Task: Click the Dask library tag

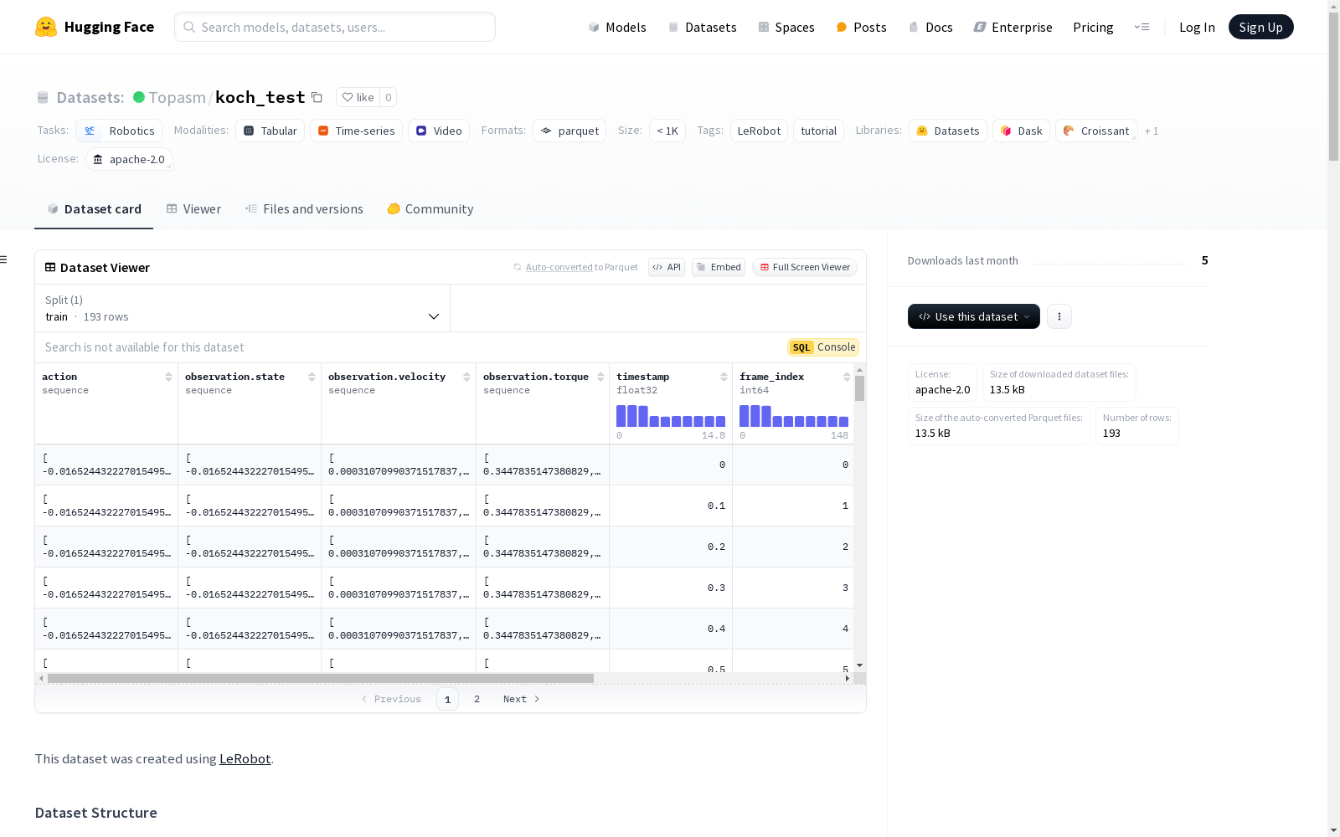Action: 1021,131
